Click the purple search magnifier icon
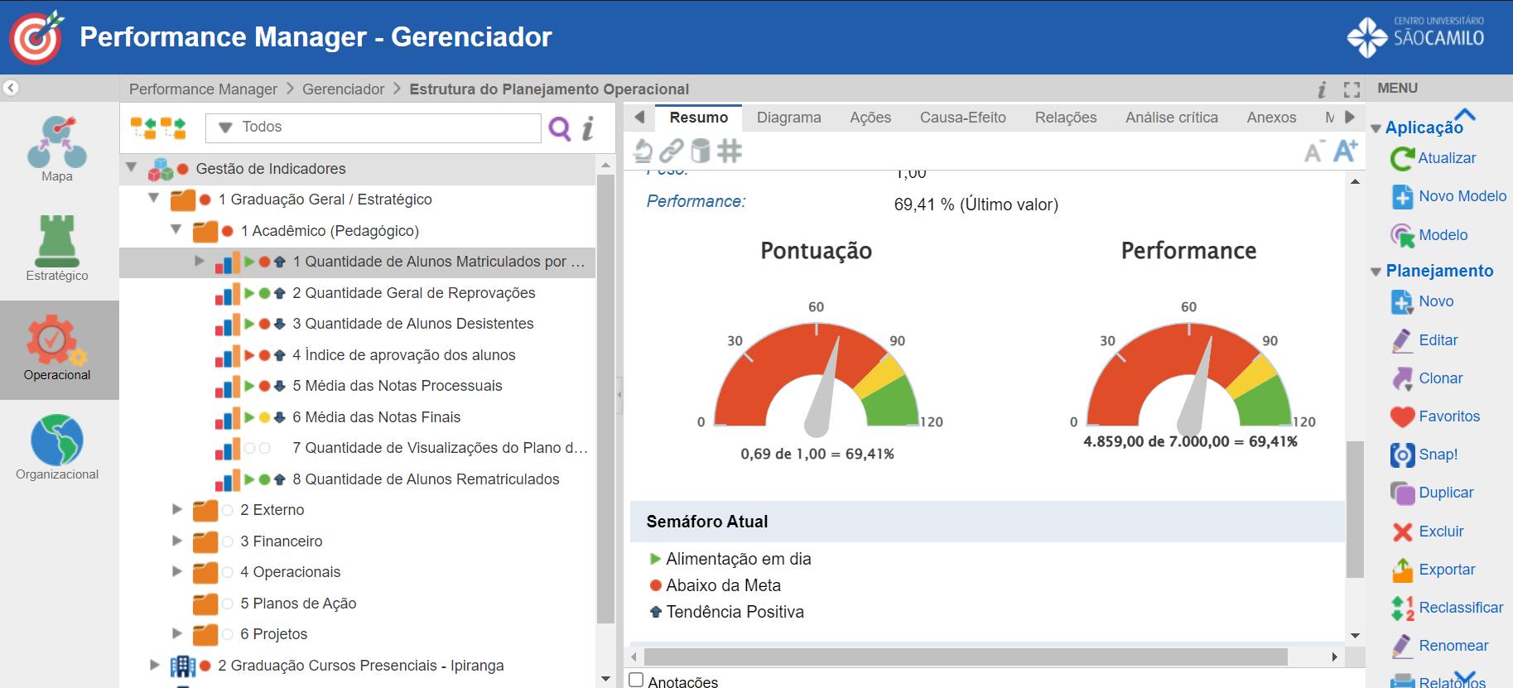Screen dimensions: 1513x688 [x=560, y=128]
